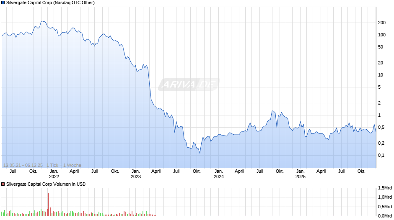Select the chart title 'Silvergate Capital Corp (Nasdaq OTC Other)'
Screen dimensions: 394x220
tap(50, 3)
